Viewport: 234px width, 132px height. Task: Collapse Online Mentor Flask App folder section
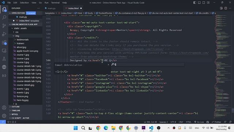click(24, 24)
